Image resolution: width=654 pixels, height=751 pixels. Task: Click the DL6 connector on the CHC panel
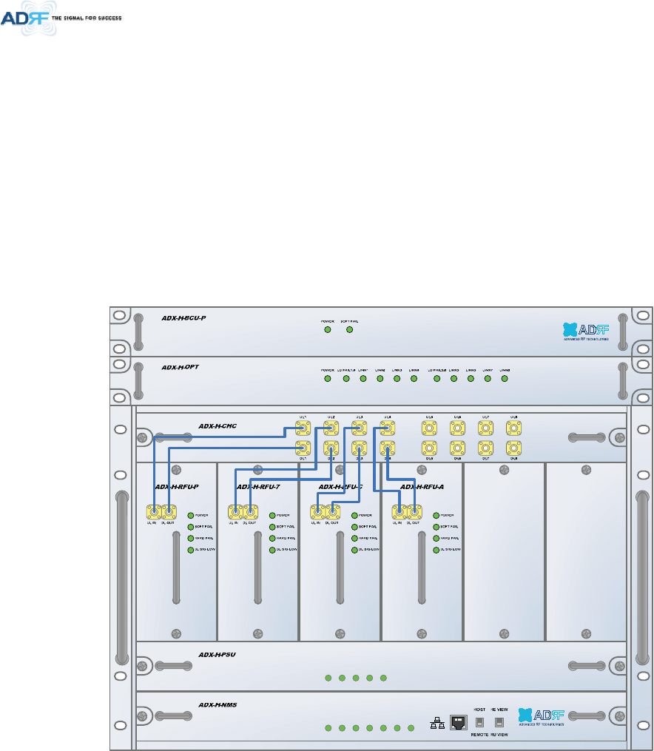(x=458, y=448)
